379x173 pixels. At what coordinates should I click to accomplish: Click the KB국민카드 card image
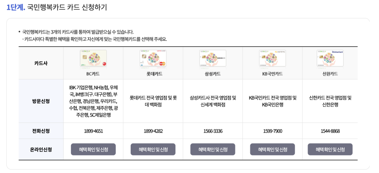point(272,58)
